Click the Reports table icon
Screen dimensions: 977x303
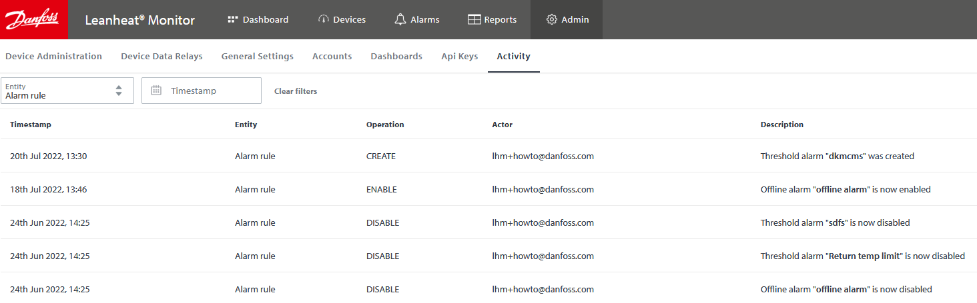click(x=474, y=19)
